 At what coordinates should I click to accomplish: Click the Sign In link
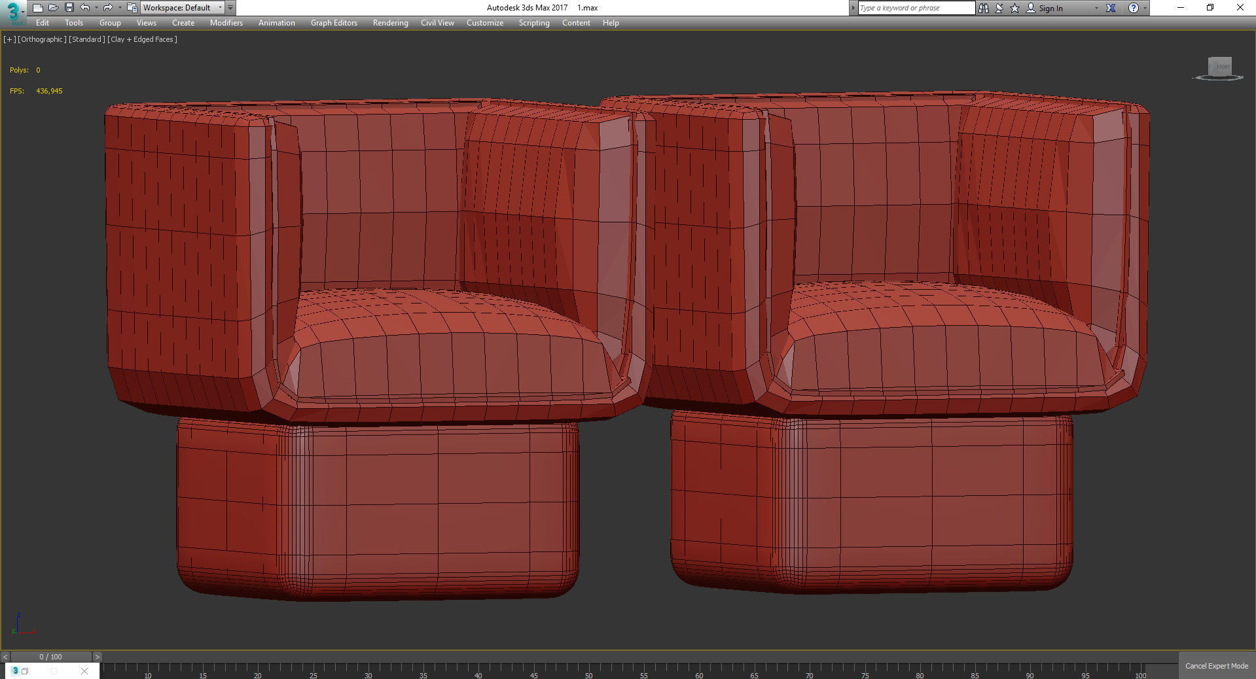[1050, 9]
